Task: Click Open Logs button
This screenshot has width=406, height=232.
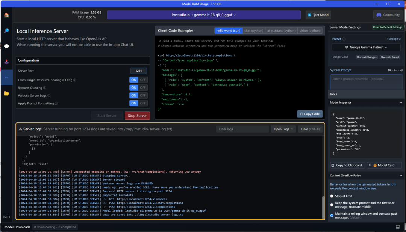Action: 283,129
